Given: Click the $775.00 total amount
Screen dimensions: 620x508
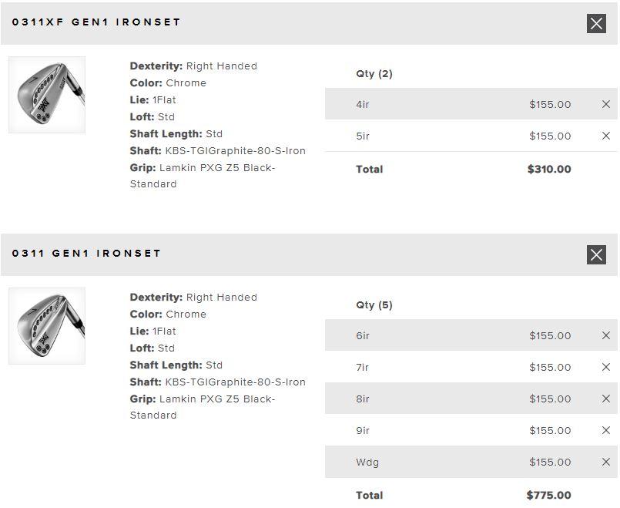Looking at the screenshot, I should [549, 495].
